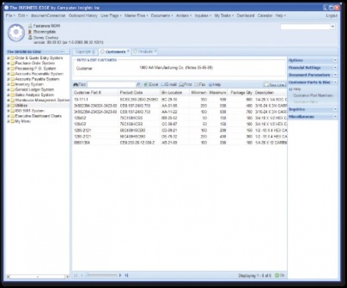Expand Sales Analysis System folder
Screen dimensions: 347x288
click(8, 95)
